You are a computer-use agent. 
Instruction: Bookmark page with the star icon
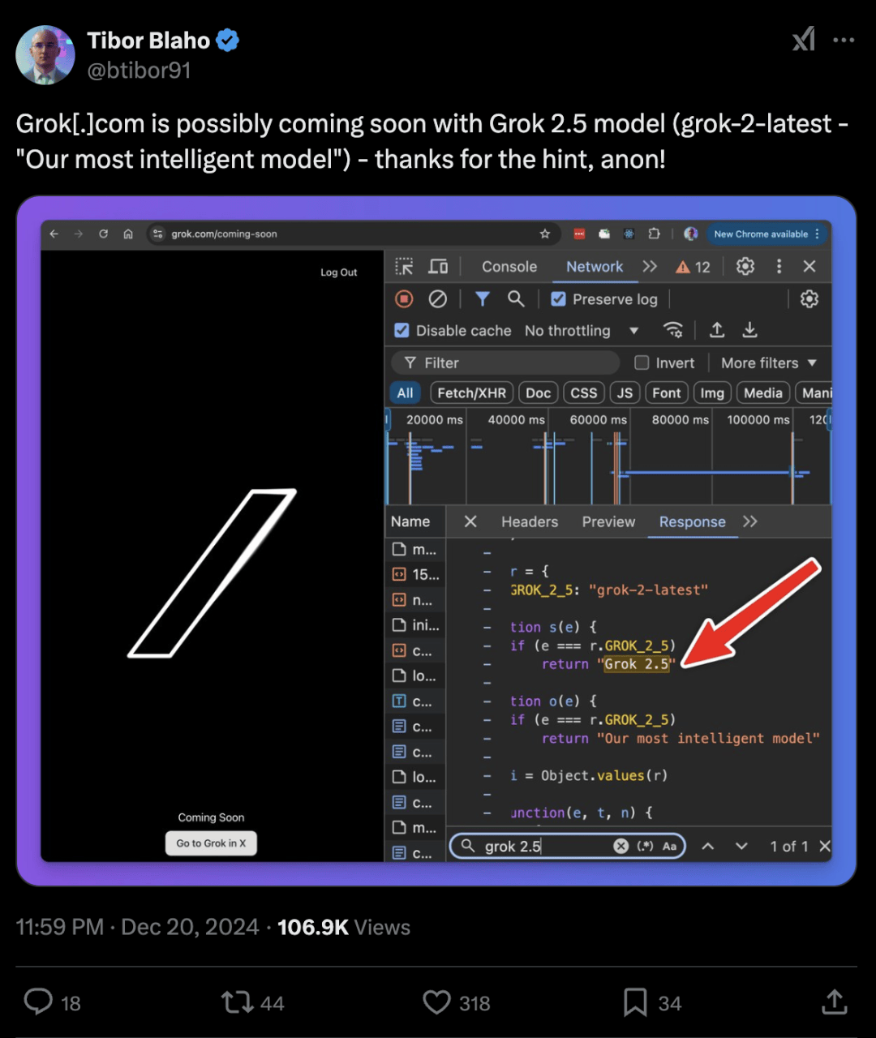pos(545,234)
